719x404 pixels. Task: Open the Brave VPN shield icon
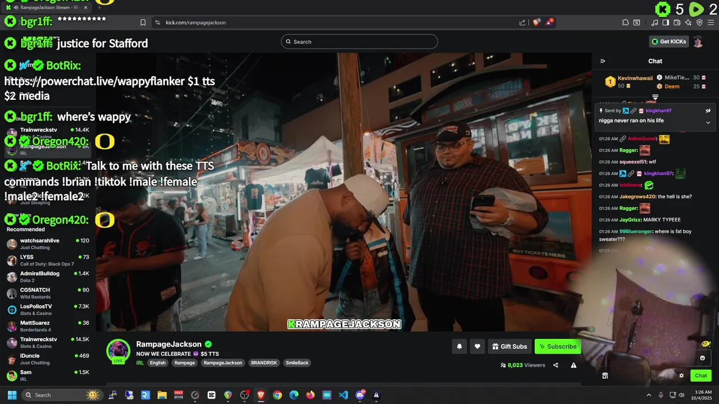coord(699,22)
